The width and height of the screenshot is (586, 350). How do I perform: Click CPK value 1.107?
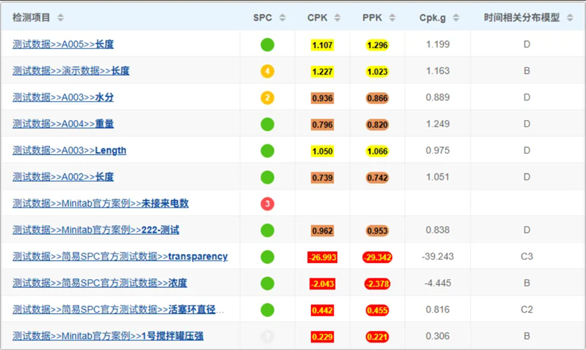[x=322, y=45]
